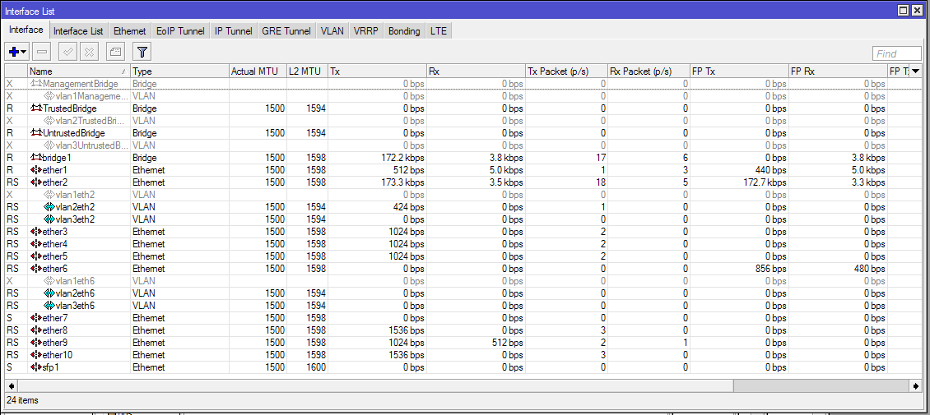
Task: Click the Enable checkmark toolbar button
Action: click(x=68, y=52)
